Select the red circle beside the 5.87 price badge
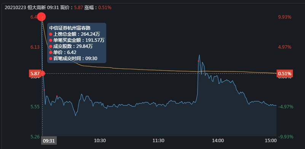 coord(43,73)
